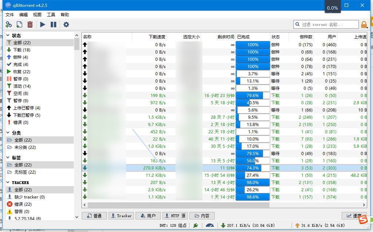Open the 编辑 menu

23,15
